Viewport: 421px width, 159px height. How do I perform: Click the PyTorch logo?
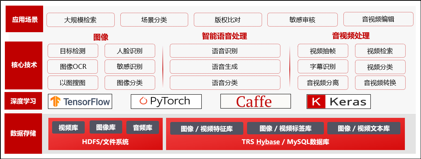166,101
